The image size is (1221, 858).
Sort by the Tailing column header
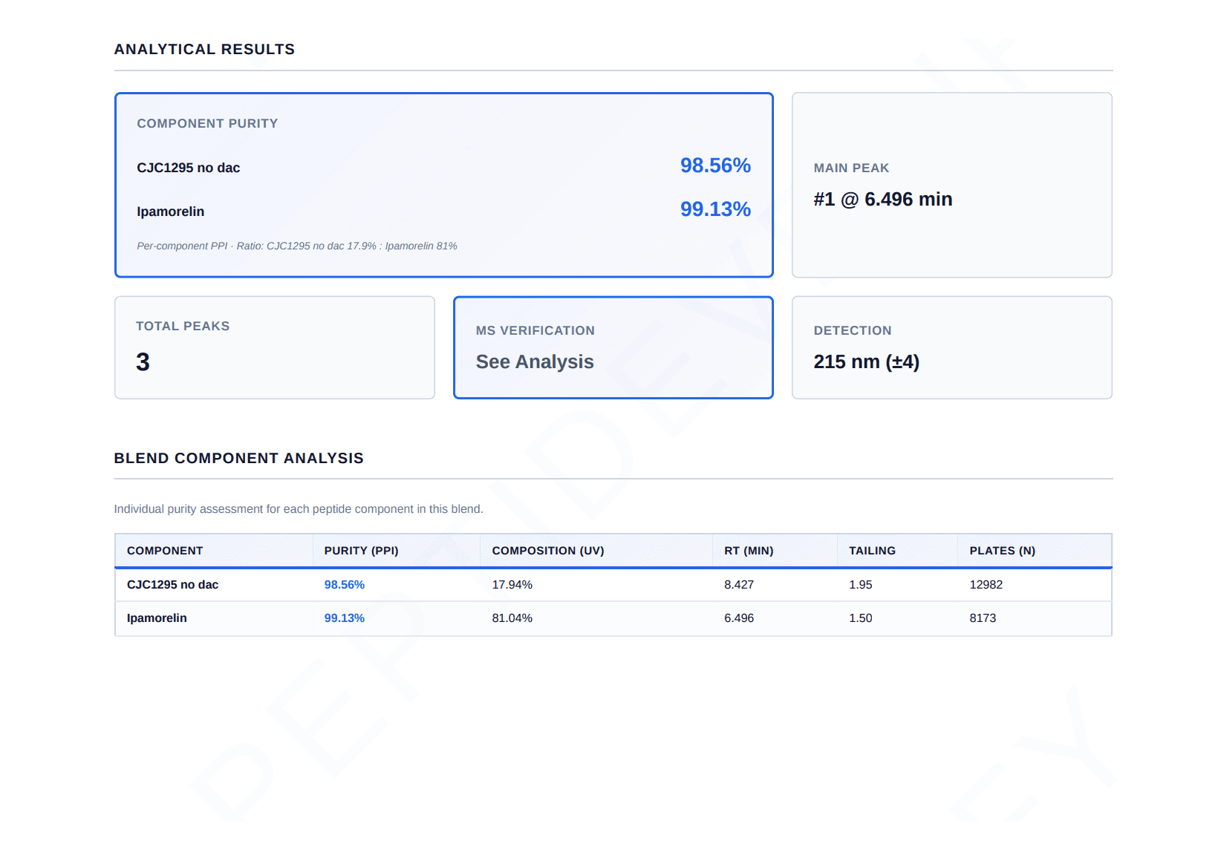(x=872, y=551)
